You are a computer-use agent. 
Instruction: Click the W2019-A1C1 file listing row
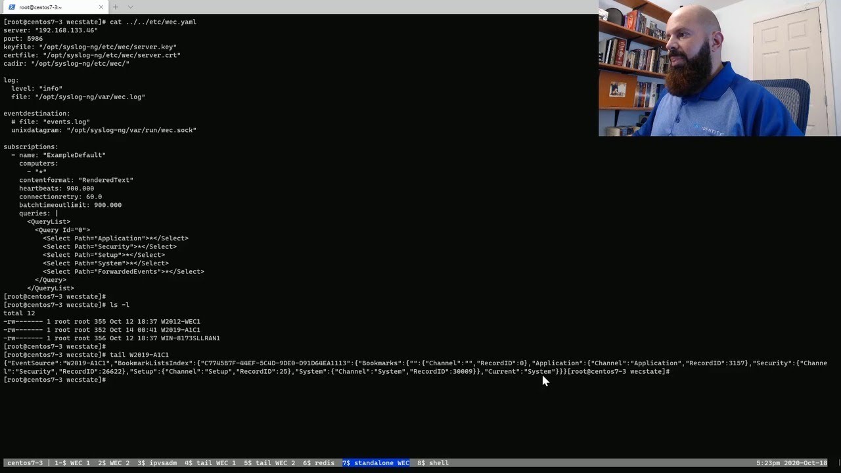tap(102, 330)
